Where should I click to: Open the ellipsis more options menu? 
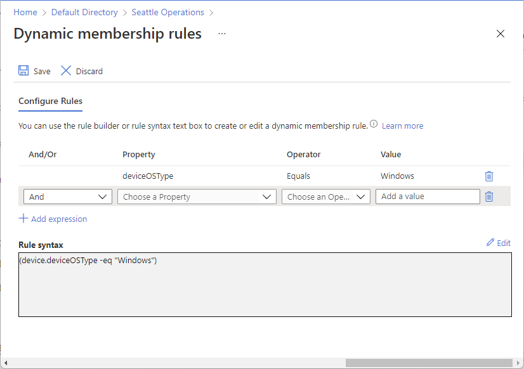[222, 34]
